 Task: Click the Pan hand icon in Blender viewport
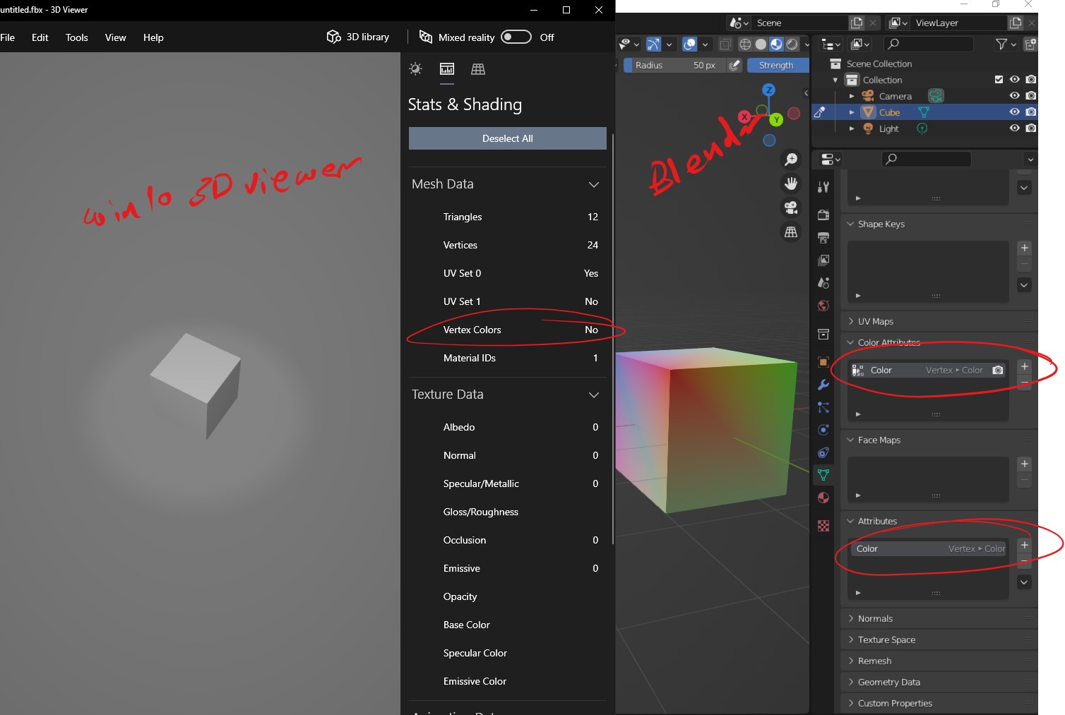point(791,184)
